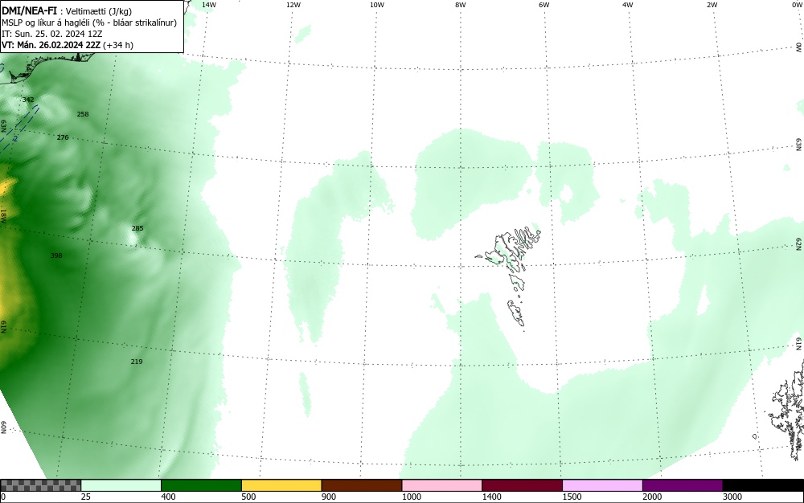The image size is (804, 503).
Task: Click the yellow 500-900 legend swatch
Action: tap(281, 485)
